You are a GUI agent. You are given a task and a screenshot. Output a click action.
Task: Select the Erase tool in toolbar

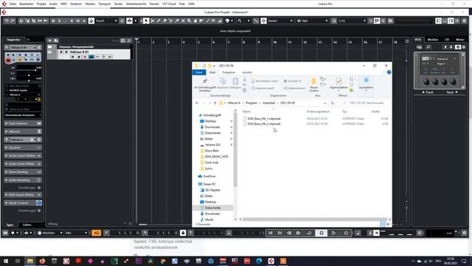(164, 21)
